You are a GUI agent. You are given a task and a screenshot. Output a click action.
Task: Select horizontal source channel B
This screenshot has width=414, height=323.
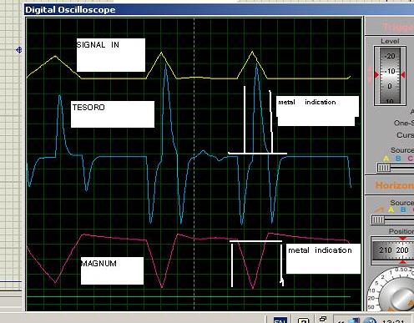[x=403, y=209]
